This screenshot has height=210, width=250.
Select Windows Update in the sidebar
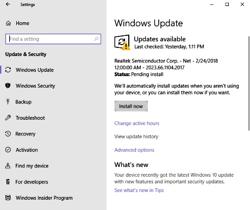click(x=35, y=70)
